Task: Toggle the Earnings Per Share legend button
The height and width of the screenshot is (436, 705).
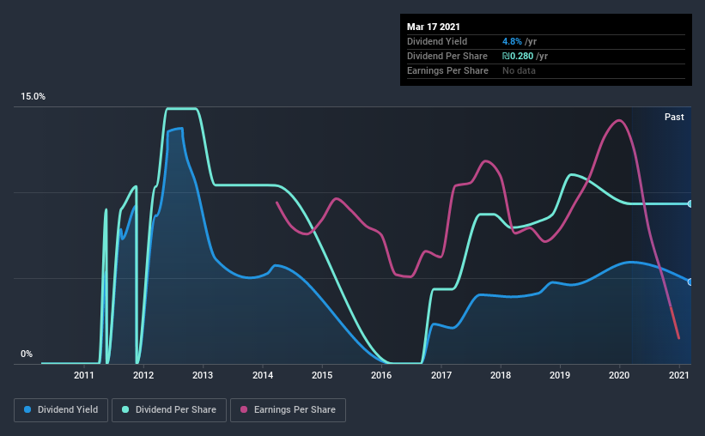Action: coord(289,410)
